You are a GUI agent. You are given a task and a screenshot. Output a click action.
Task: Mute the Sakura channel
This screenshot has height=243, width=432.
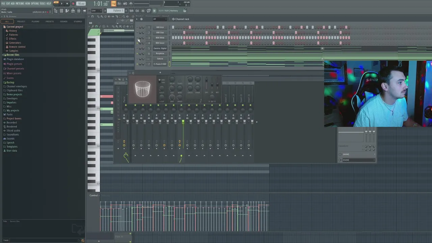137,59
